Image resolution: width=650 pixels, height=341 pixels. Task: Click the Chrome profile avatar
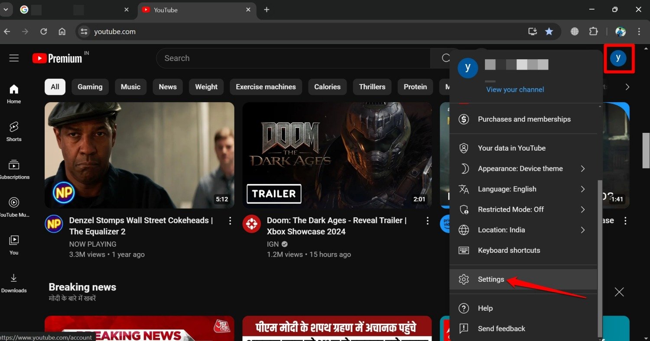click(621, 32)
